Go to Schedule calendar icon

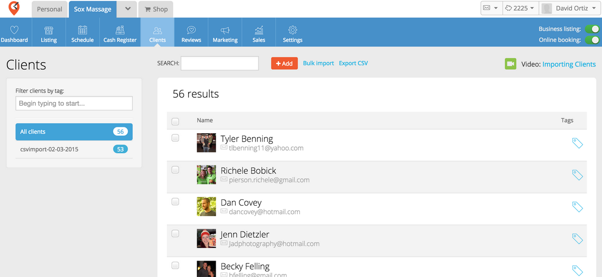click(x=82, y=31)
